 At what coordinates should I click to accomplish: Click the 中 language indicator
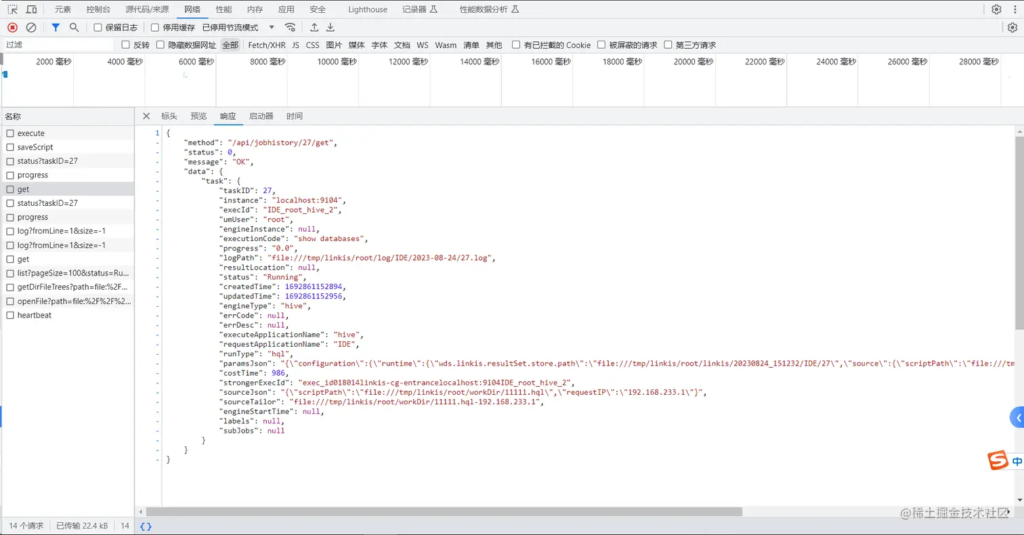1017,462
